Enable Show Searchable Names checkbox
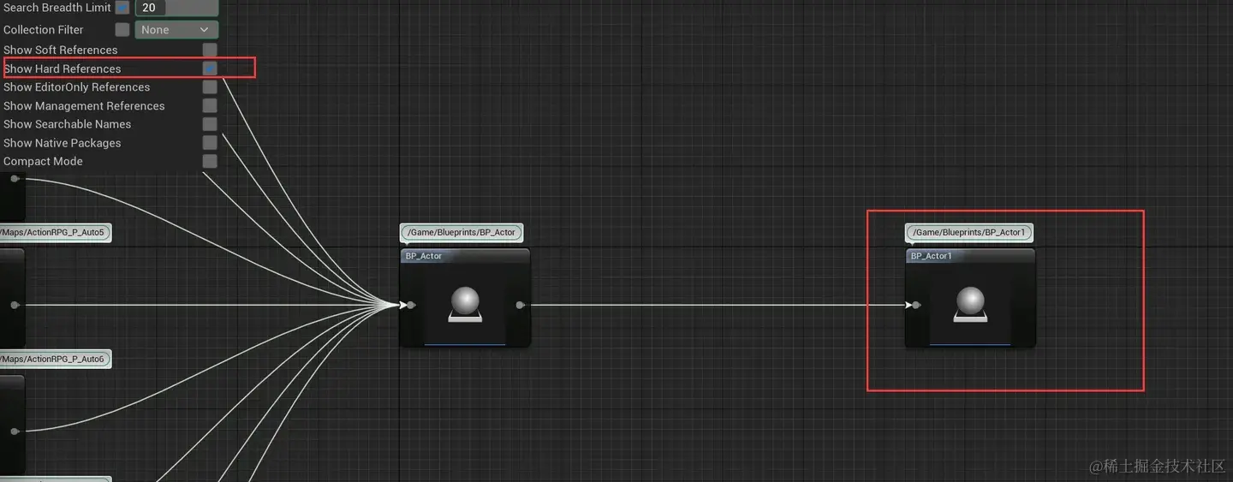Screen dimensions: 1233x482 [210, 124]
